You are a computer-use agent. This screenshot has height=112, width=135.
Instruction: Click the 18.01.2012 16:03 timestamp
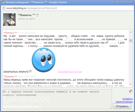click(27, 76)
